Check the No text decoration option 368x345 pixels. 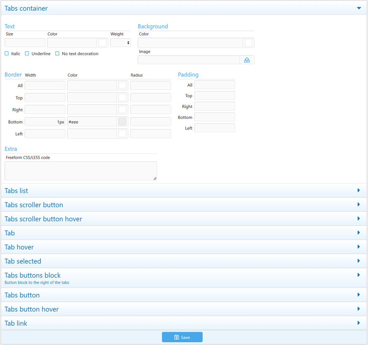[x=57, y=54]
